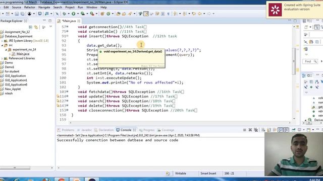
Task: Click the Open Task folder icon
Action: tap(124, 14)
